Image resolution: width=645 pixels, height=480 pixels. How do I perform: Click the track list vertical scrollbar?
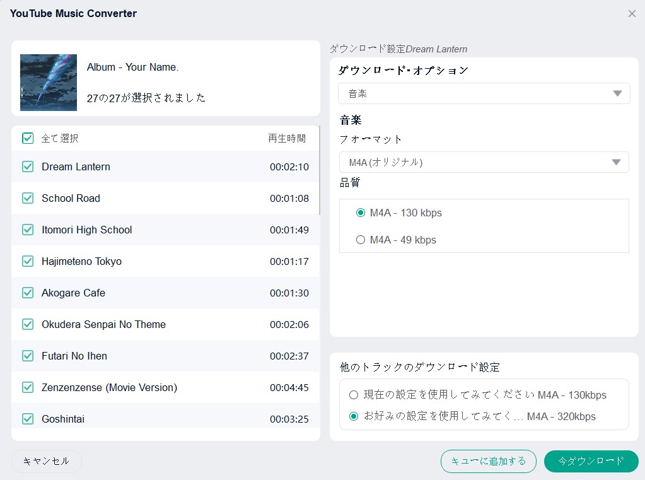click(319, 170)
